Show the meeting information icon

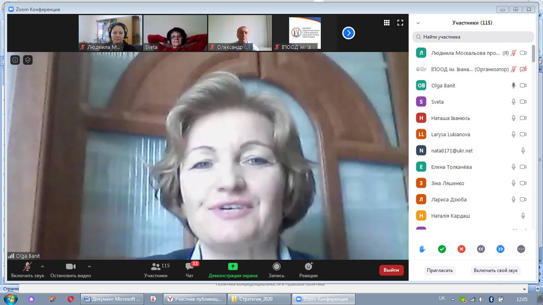tap(15, 60)
